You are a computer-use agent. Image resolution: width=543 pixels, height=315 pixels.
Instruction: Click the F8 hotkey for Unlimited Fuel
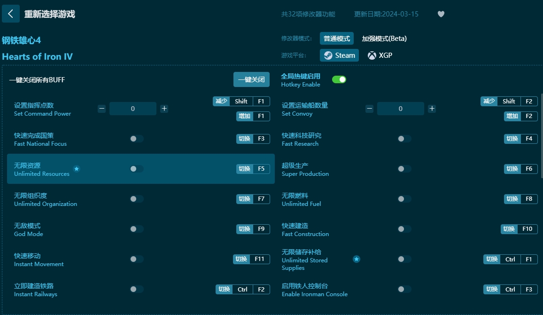tap(520, 199)
